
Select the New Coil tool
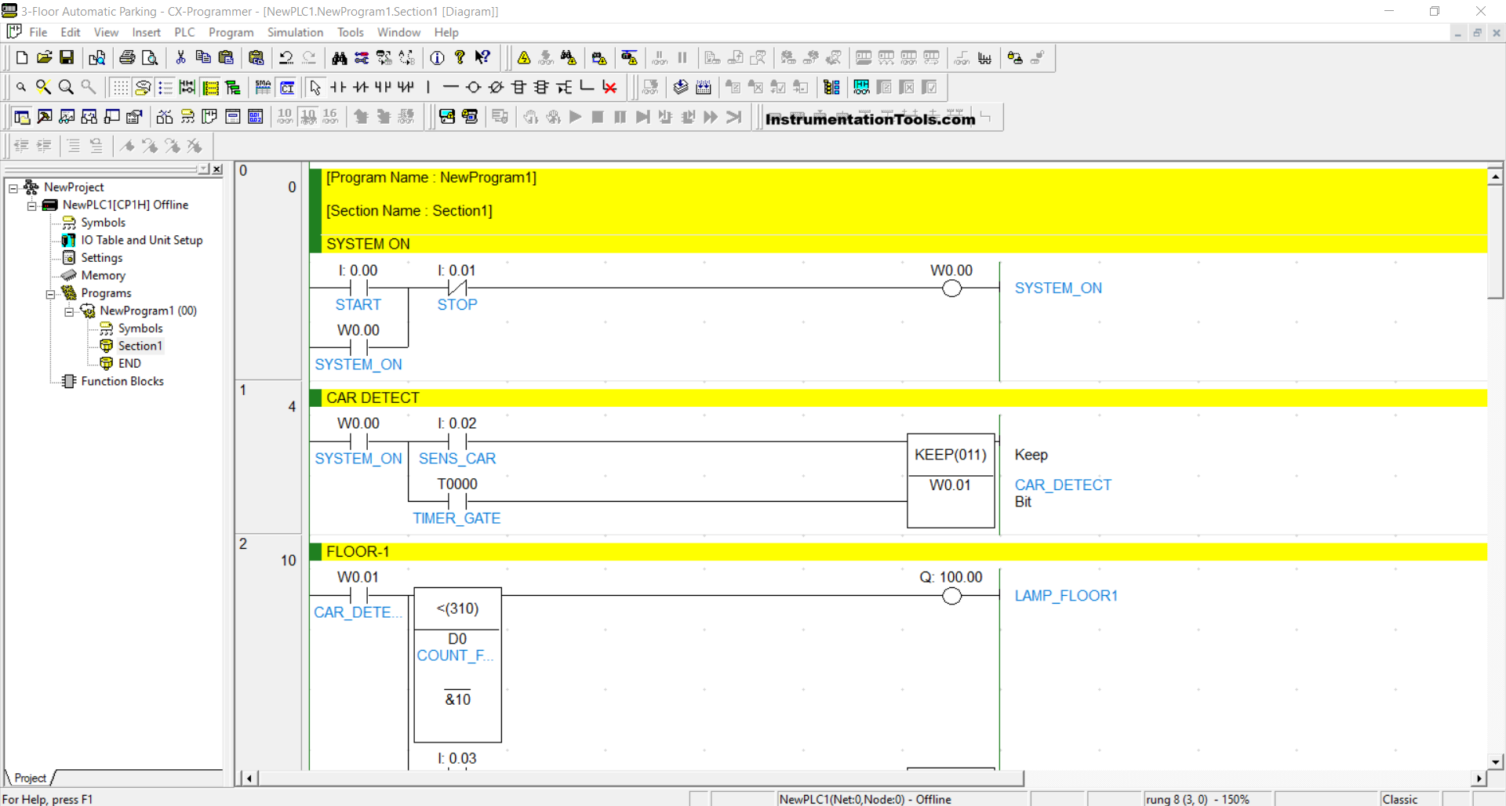click(x=473, y=87)
